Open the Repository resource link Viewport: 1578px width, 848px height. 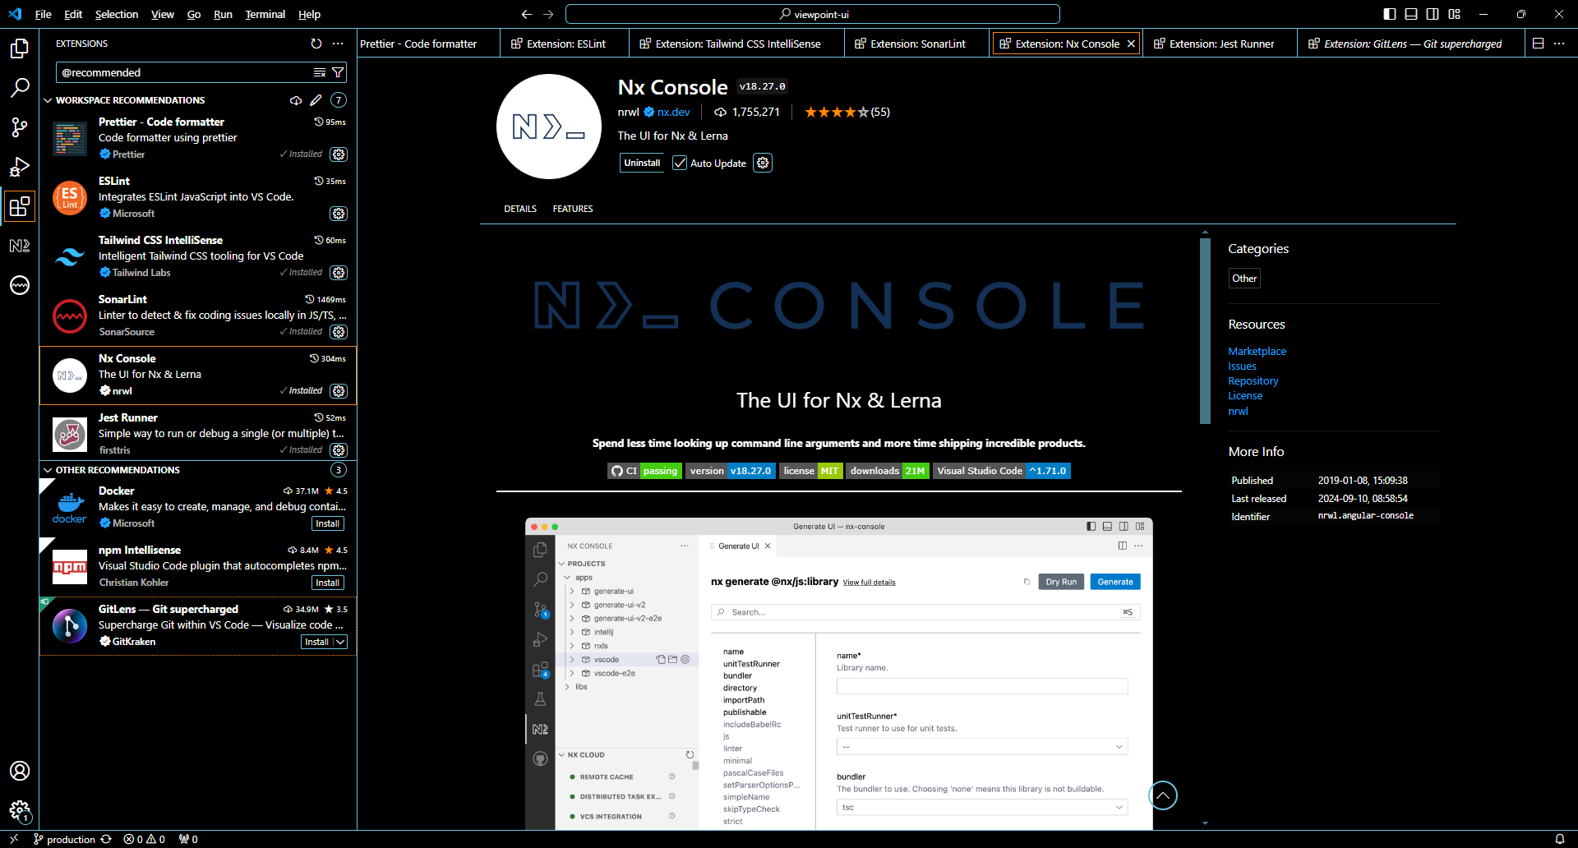coord(1253,380)
